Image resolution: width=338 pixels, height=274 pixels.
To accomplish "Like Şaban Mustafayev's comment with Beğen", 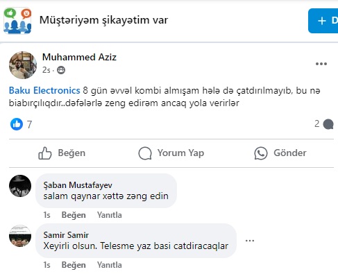I will pos(74,215).
